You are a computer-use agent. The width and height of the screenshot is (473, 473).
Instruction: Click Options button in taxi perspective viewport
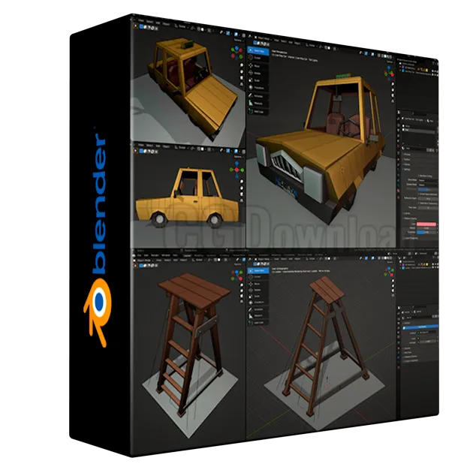coord(390,62)
